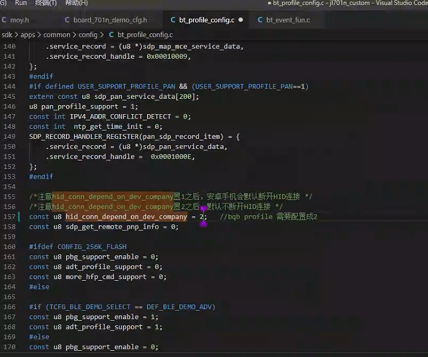Click TCFG_BLE_DEMO_SELECT on line 166

tap(90, 307)
